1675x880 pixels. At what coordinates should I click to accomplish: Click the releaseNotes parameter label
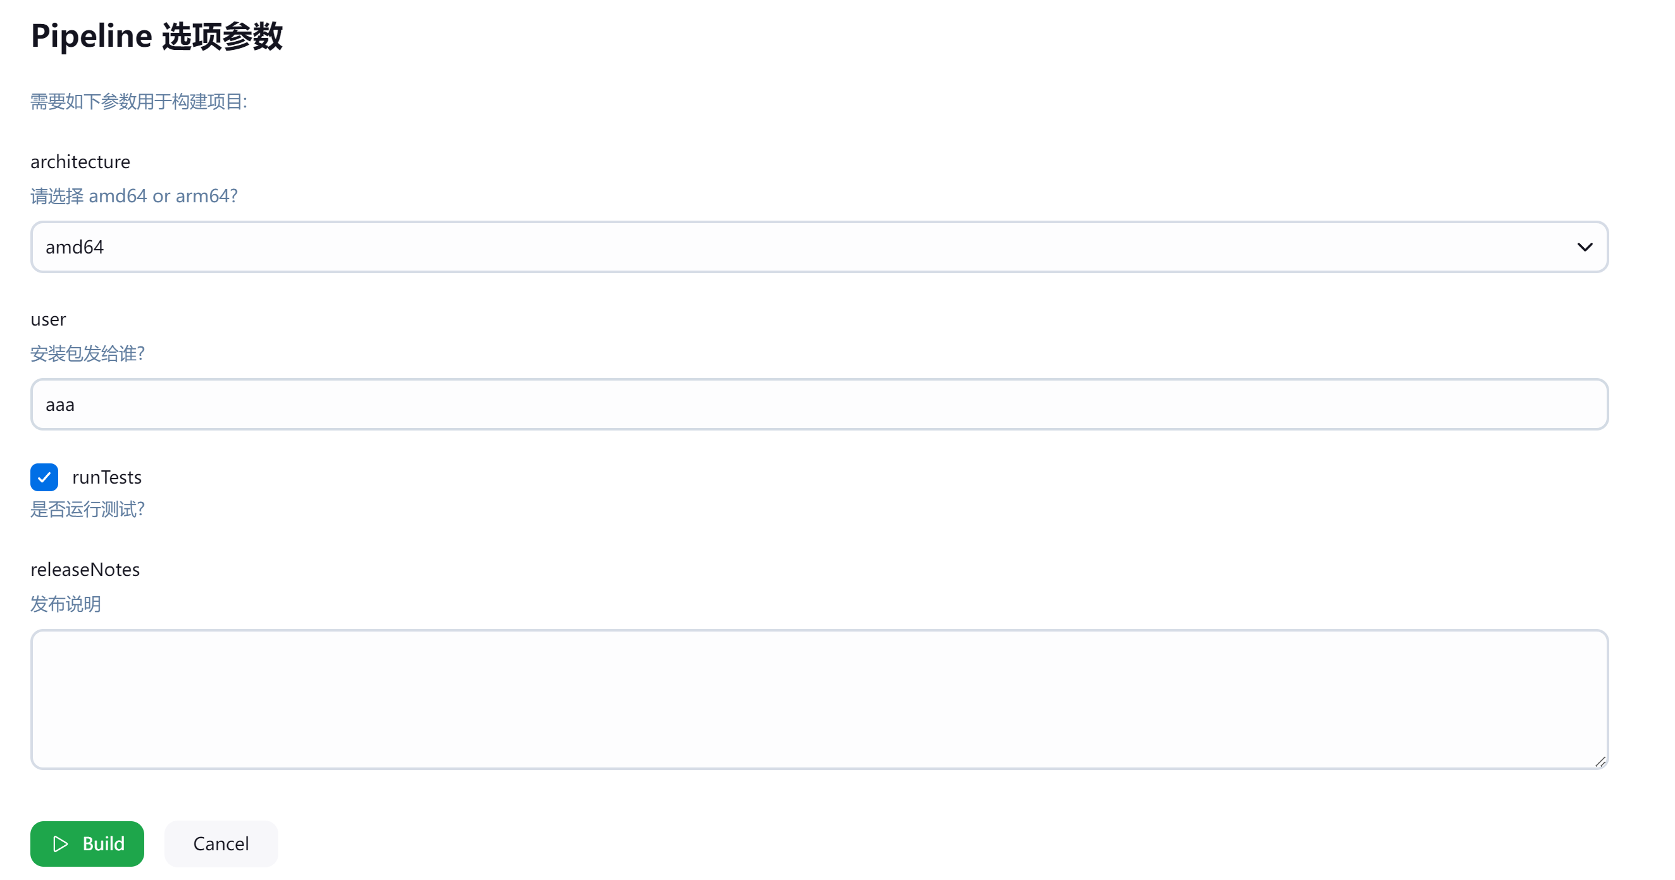(85, 570)
